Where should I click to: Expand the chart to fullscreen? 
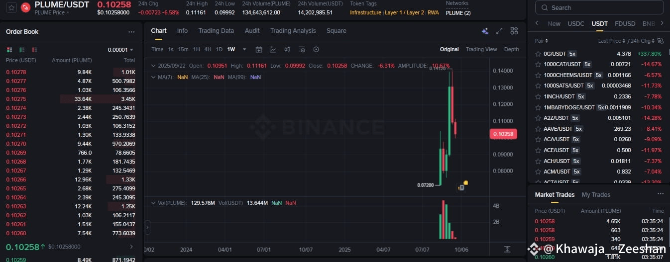(499, 31)
